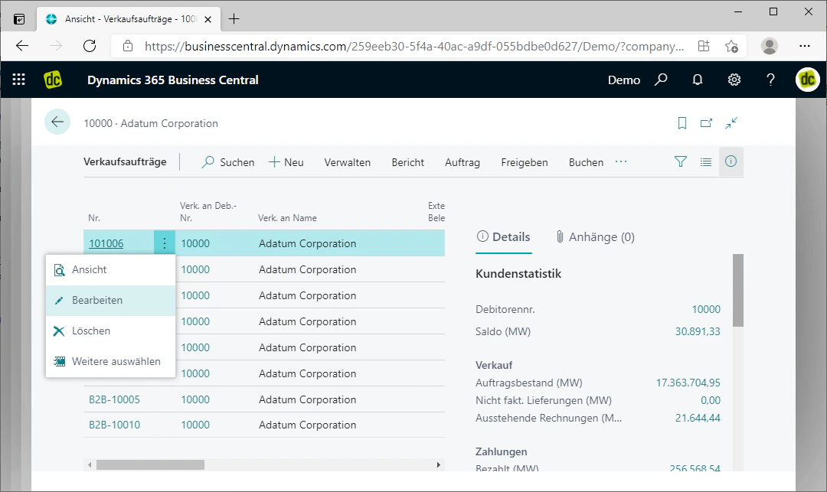The image size is (827, 492).
Task: Click the list scroll left arrow
Action: [x=90, y=464]
